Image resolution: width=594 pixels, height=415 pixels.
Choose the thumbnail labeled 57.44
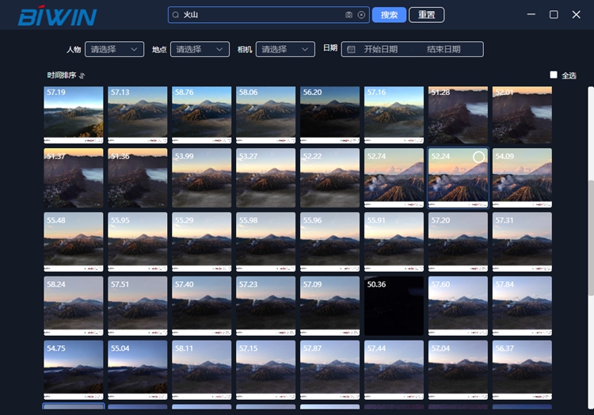point(394,370)
